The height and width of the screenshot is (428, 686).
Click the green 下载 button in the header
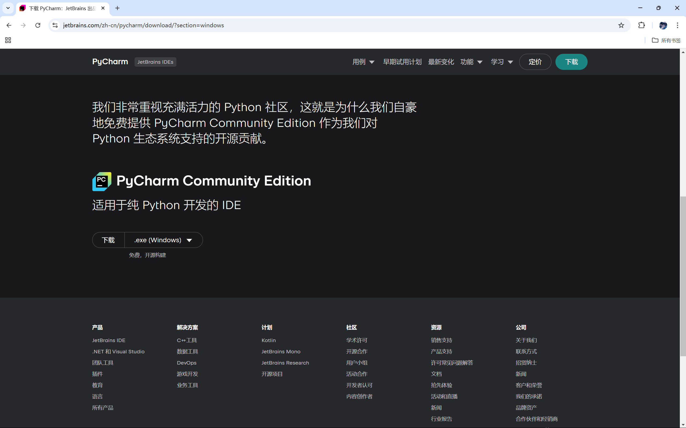tap(571, 62)
